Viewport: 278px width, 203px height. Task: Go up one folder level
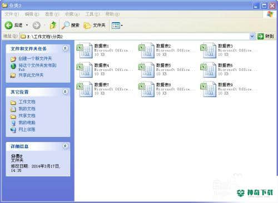click(x=53, y=25)
